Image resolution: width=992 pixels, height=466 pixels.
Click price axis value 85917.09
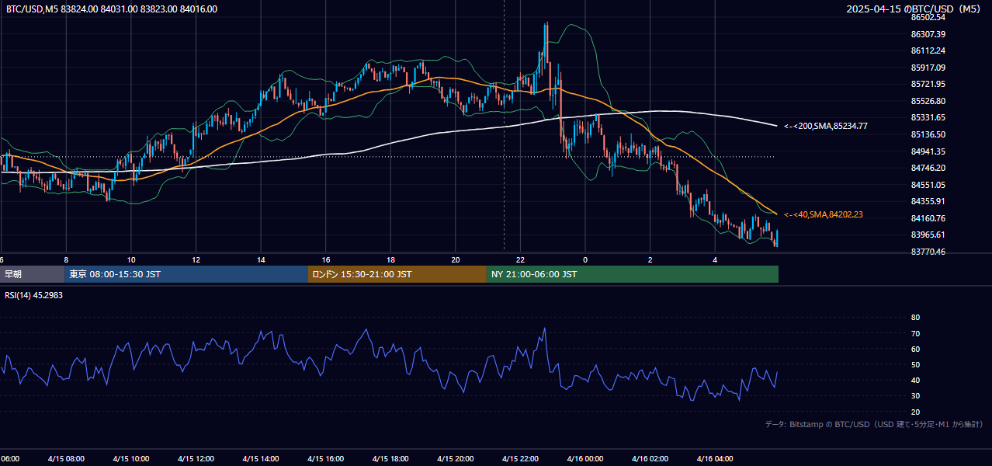click(928, 68)
